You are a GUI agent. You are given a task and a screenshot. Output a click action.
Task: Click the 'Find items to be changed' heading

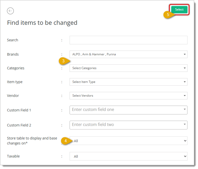[x=42, y=23]
